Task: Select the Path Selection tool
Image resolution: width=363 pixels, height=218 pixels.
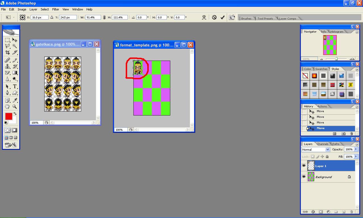Action: click(7, 86)
